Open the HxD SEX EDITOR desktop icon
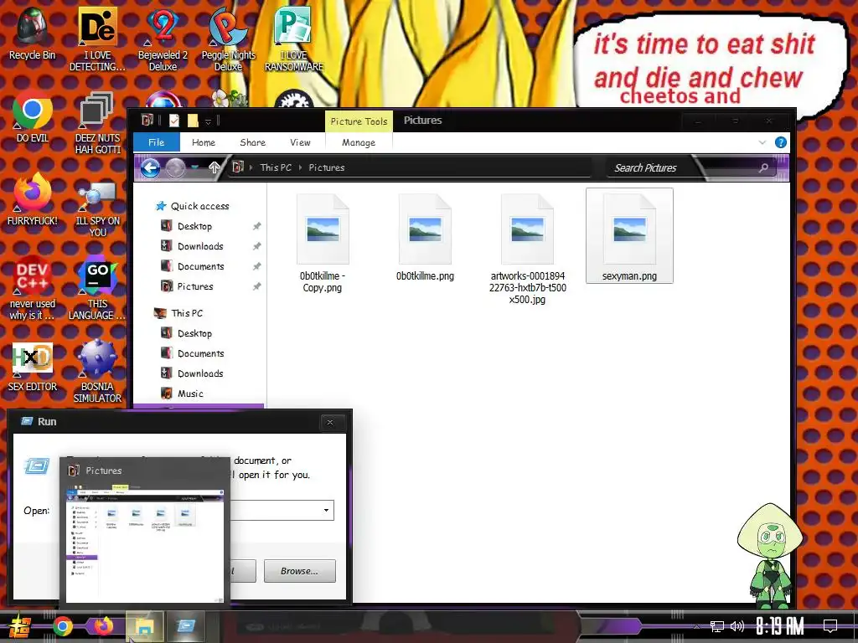This screenshot has width=858, height=643. pos(33,367)
